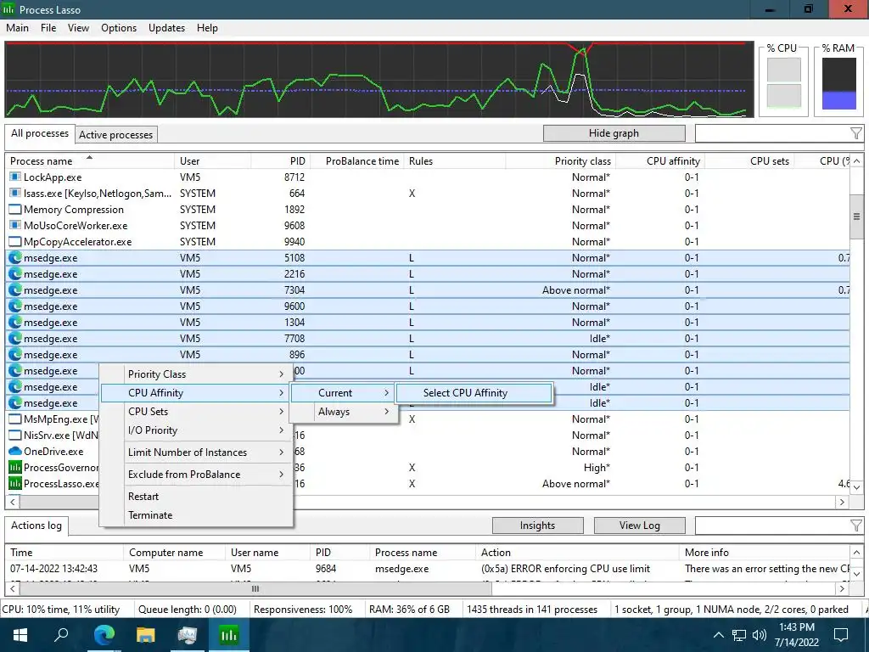Click process list scroll right arrow
Viewport: 869px width, 652px height.
842,502
